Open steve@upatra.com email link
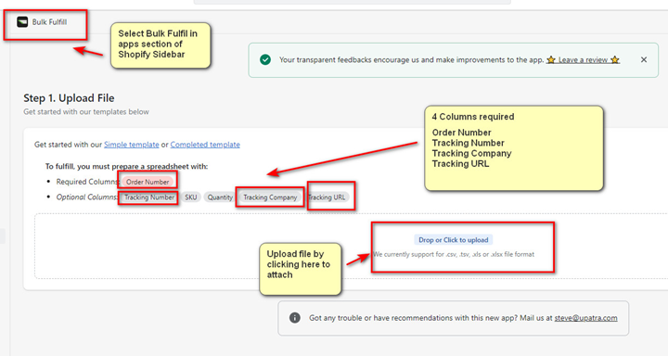This screenshot has height=356, width=668. pos(585,318)
